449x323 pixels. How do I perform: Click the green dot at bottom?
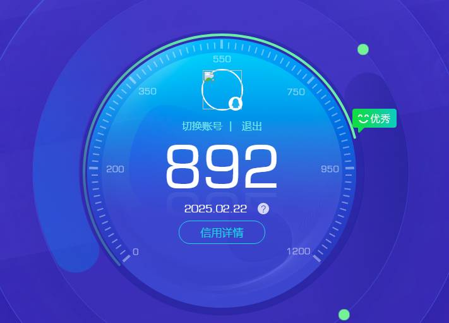[344, 314]
